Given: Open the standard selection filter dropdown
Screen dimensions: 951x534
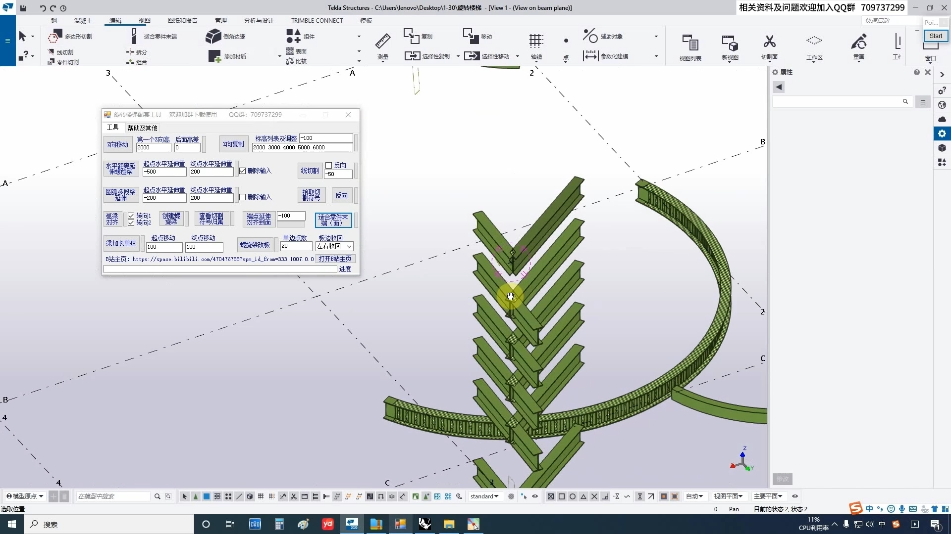Looking at the screenshot, I should [x=484, y=496].
